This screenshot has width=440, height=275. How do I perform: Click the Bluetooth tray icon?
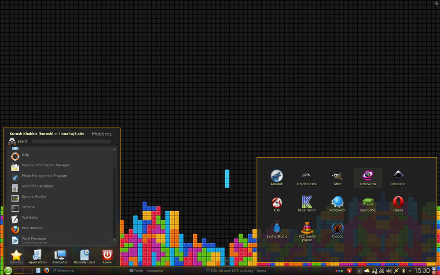[x=403, y=271]
